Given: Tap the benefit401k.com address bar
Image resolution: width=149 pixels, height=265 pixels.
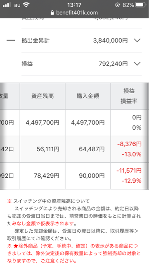Looking at the screenshot, I should [74, 13].
